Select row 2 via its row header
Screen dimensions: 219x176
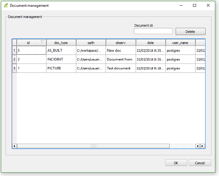pos(14,59)
